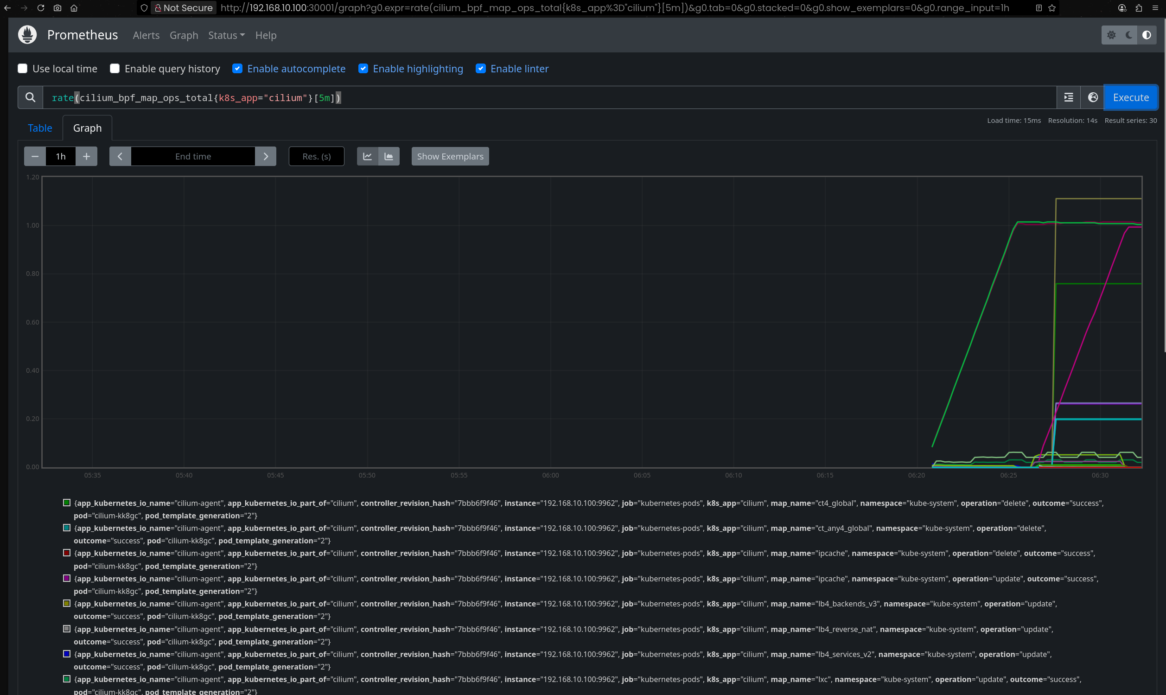Toggle the lb4_backends_v3 series swatch
The height and width of the screenshot is (695, 1166).
[67, 604]
